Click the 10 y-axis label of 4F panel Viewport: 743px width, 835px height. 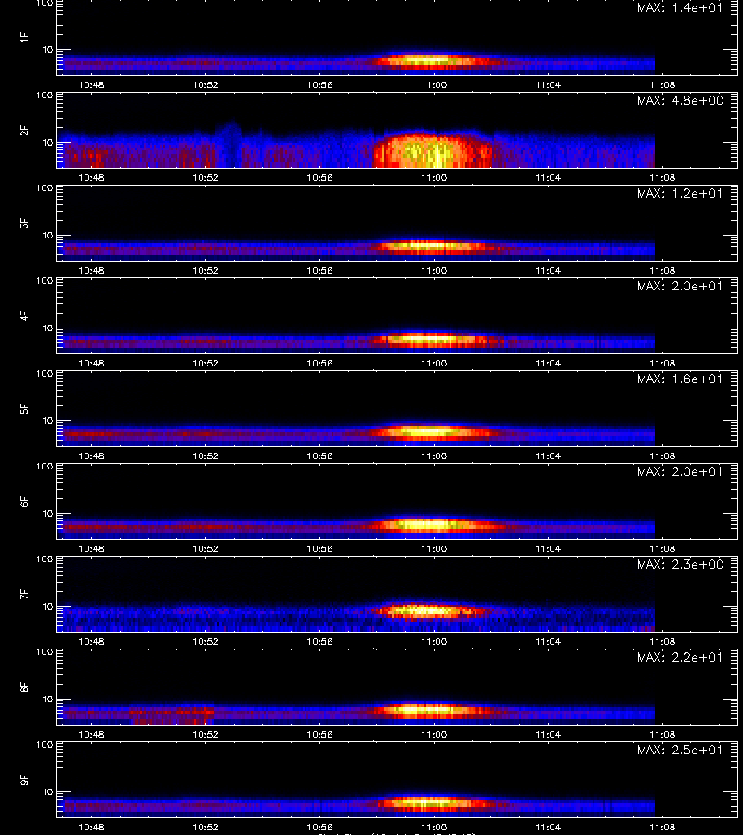[x=47, y=328]
